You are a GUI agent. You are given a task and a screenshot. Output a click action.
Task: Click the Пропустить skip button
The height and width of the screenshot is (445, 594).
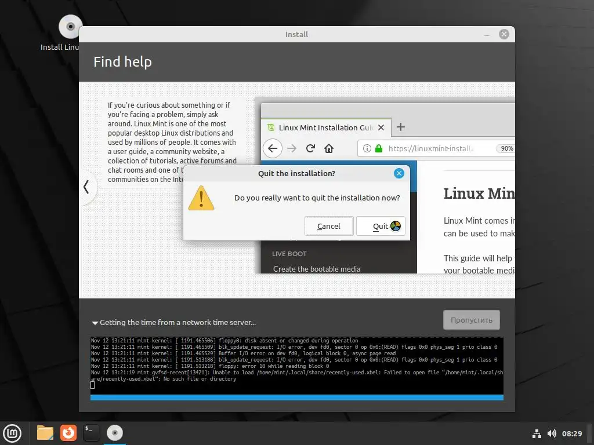pos(472,320)
